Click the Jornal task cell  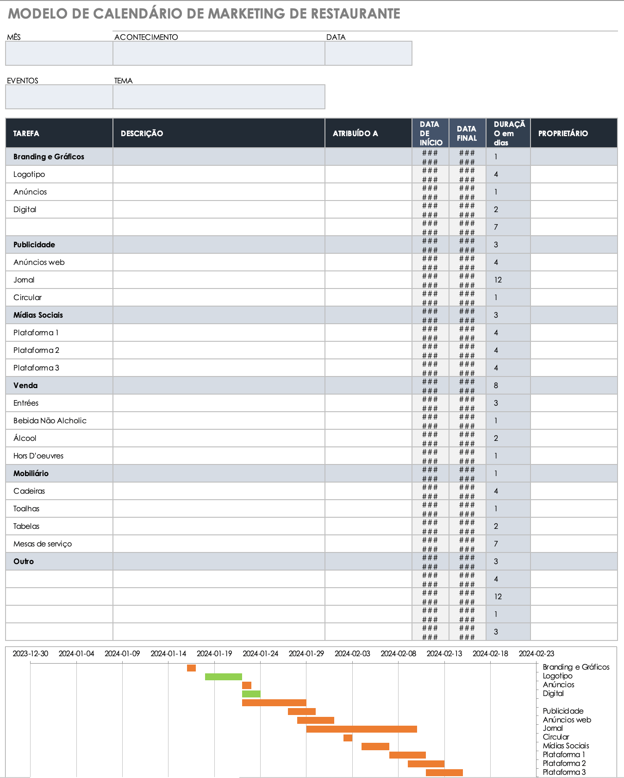[x=59, y=280]
